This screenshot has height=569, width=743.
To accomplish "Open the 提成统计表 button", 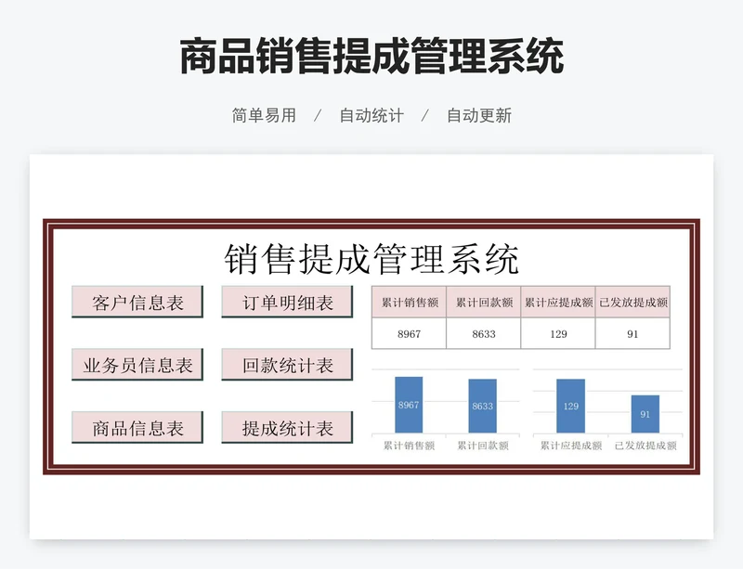I will (x=287, y=428).
